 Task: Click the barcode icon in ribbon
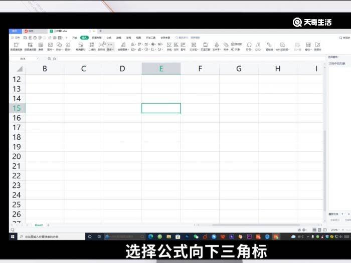[x=101, y=46]
